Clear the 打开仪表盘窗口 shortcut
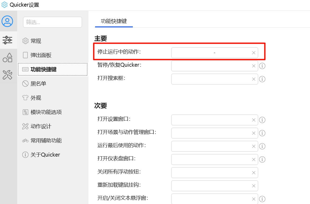 point(254,159)
